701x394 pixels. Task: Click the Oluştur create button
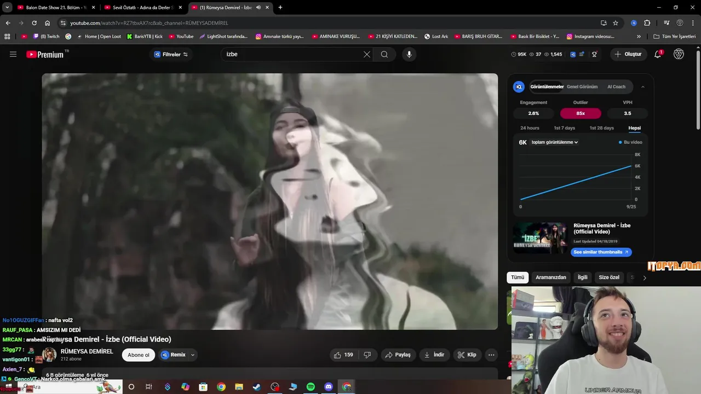[628, 54]
